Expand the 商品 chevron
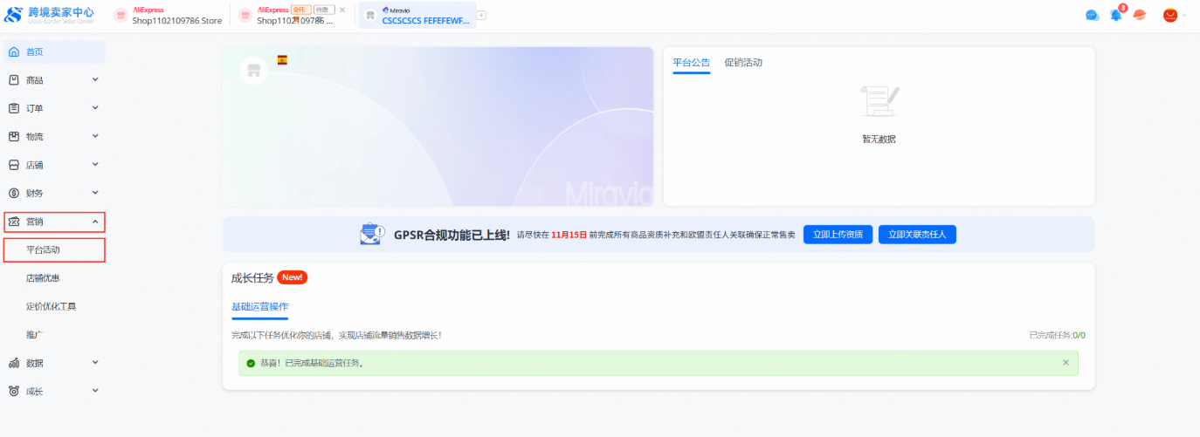This screenshot has height=437, width=1200. [x=95, y=80]
